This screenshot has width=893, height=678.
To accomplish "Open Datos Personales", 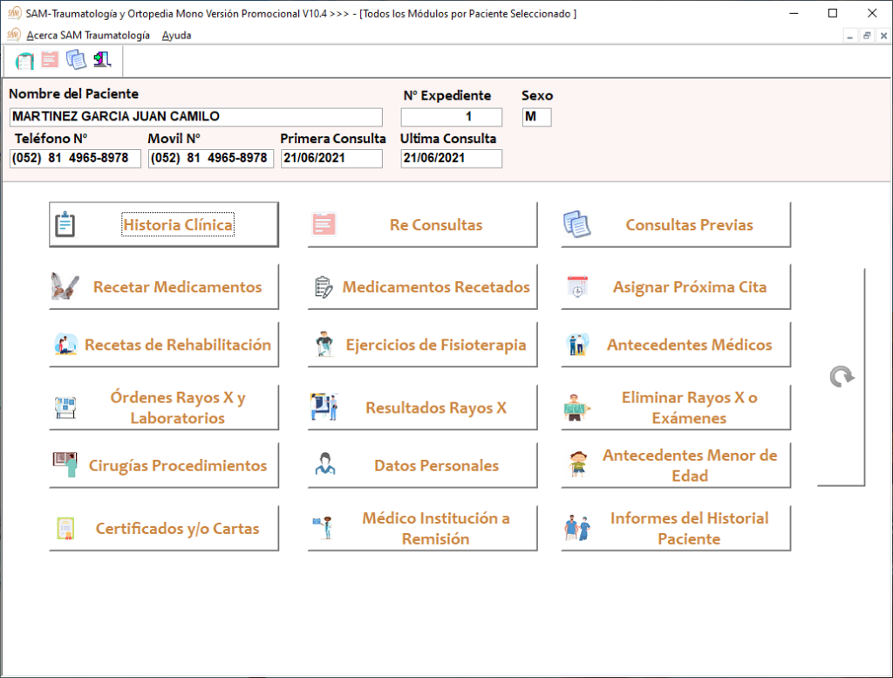I will click(x=422, y=465).
